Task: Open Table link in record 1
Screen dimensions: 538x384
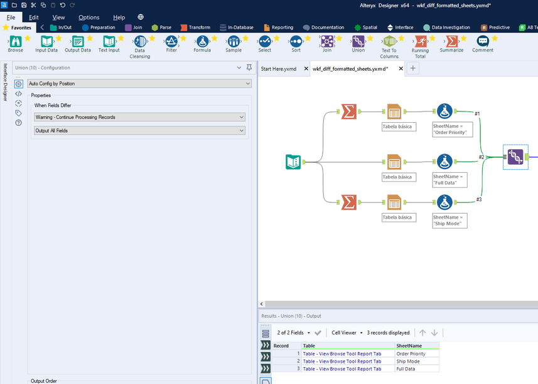Action: pos(342,354)
